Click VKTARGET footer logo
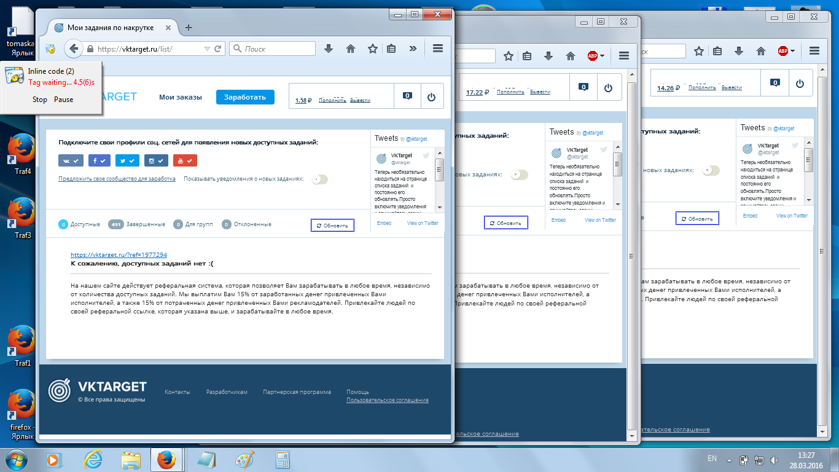 [98, 390]
